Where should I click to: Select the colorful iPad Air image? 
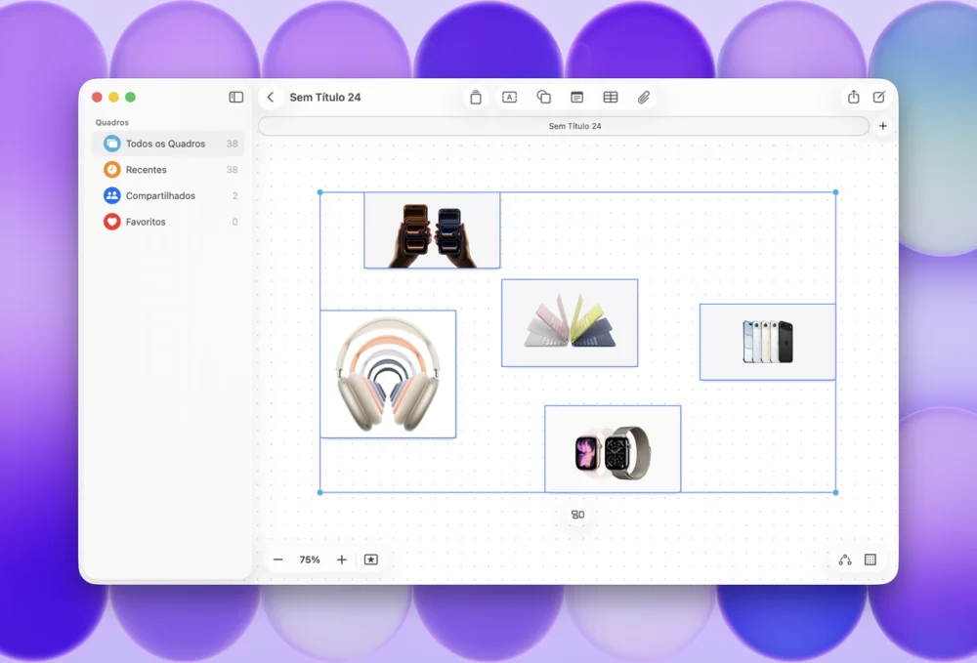570,323
